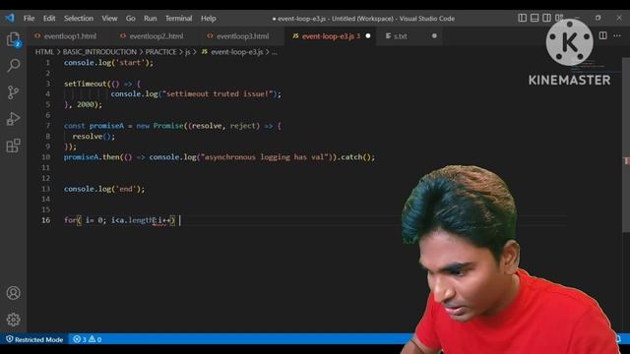630x354 pixels.
Task: Click the promiseA declaration on line 7
Action: click(x=173, y=126)
